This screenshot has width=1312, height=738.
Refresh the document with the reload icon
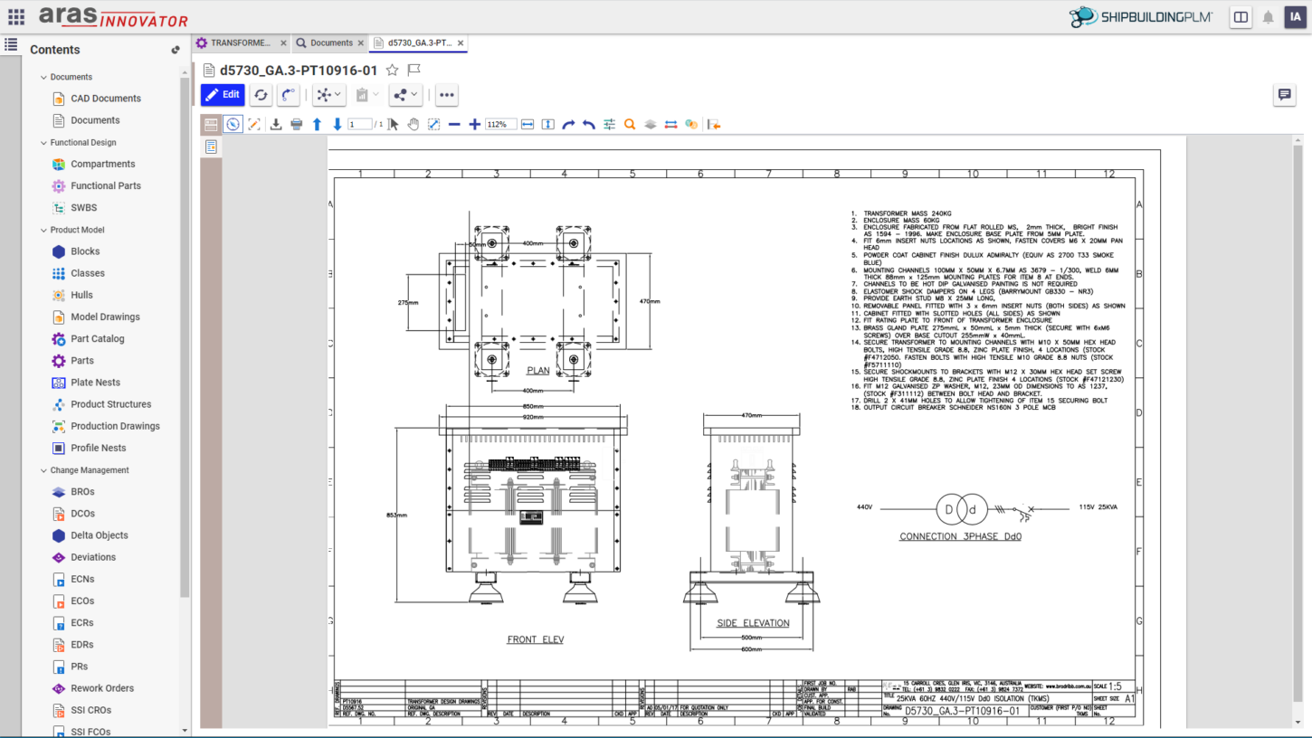point(261,94)
